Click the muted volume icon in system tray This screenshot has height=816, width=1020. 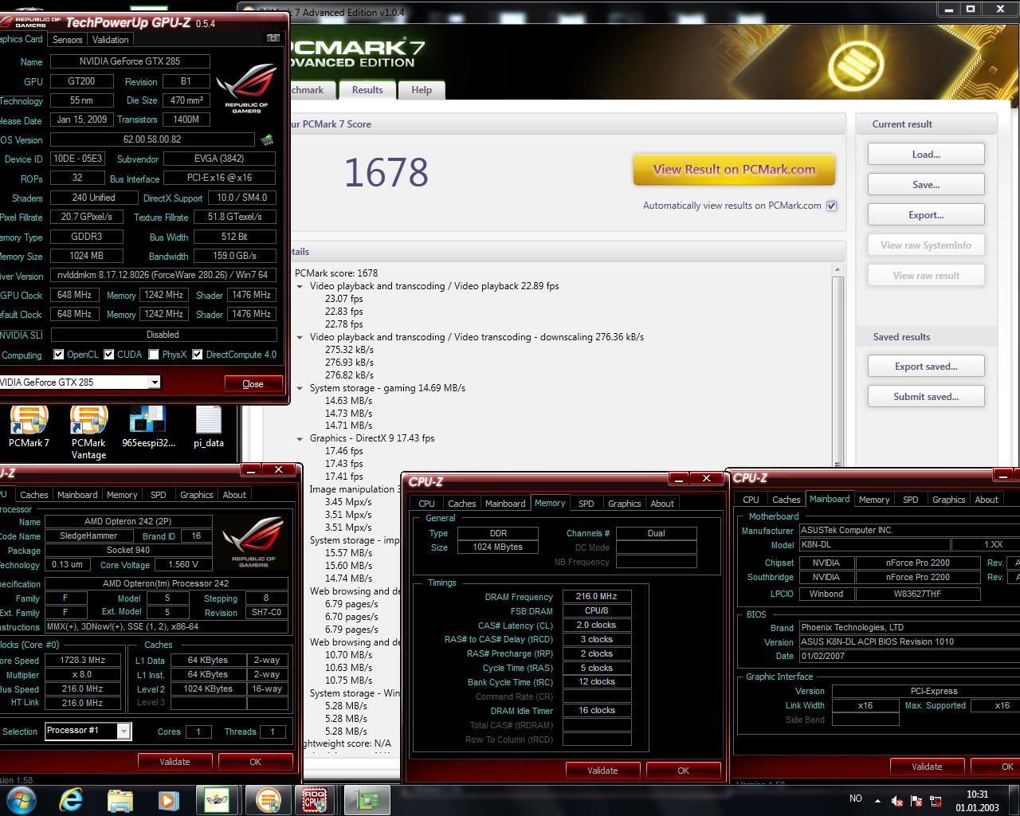897,800
